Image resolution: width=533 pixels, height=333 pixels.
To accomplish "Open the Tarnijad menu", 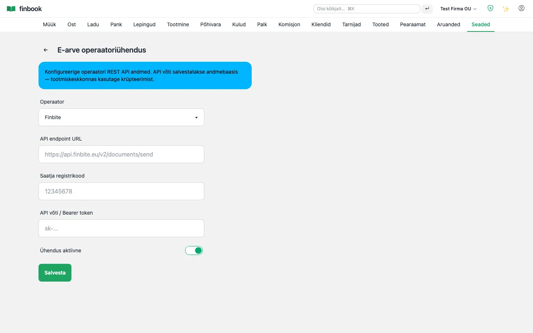I will pyautogui.click(x=352, y=24).
